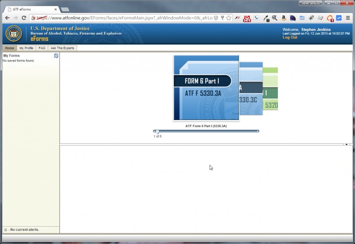Open the phone call extension icon

(x=256, y=18)
